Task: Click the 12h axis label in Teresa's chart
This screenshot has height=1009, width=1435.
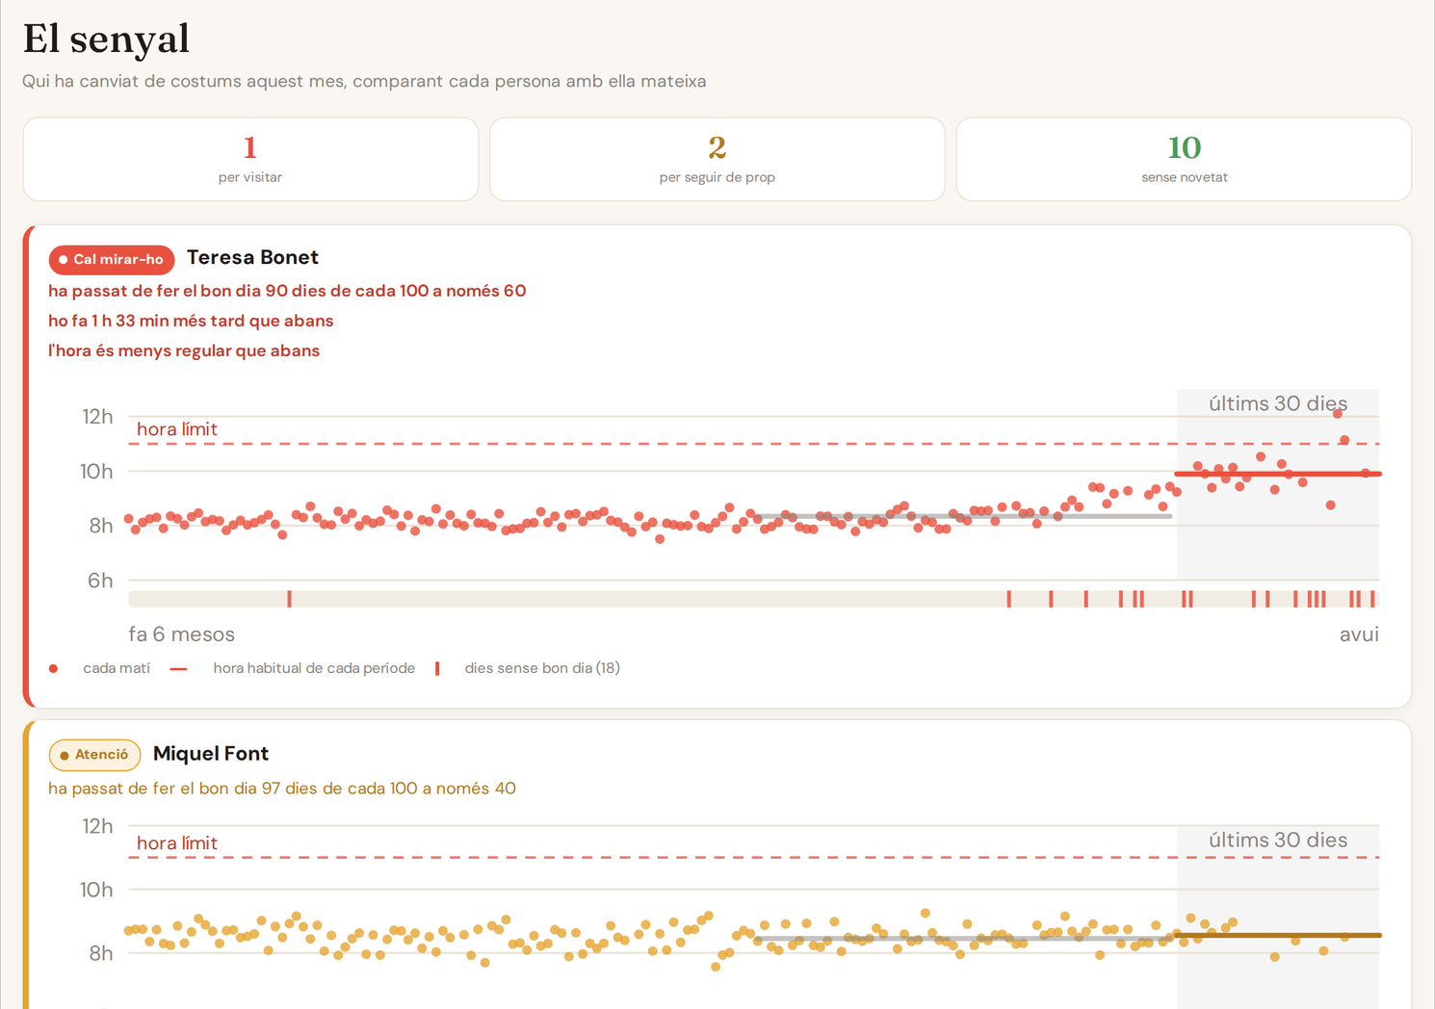Action: tap(97, 417)
